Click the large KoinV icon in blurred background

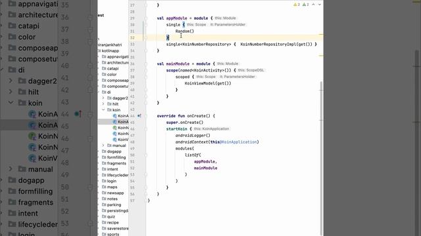click(32, 158)
